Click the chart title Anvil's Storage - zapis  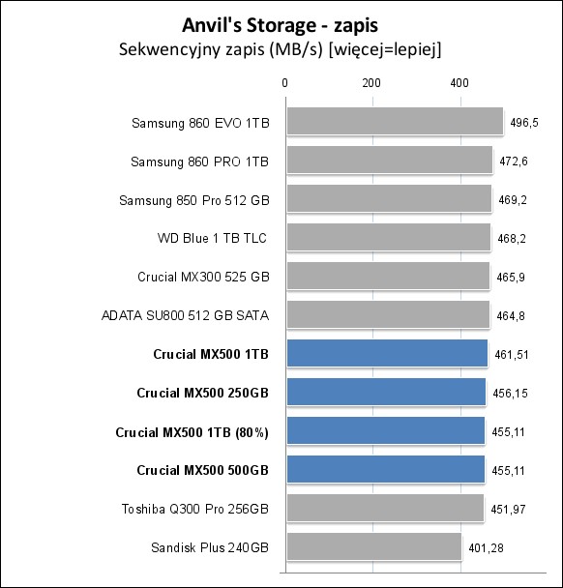coord(280,25)
